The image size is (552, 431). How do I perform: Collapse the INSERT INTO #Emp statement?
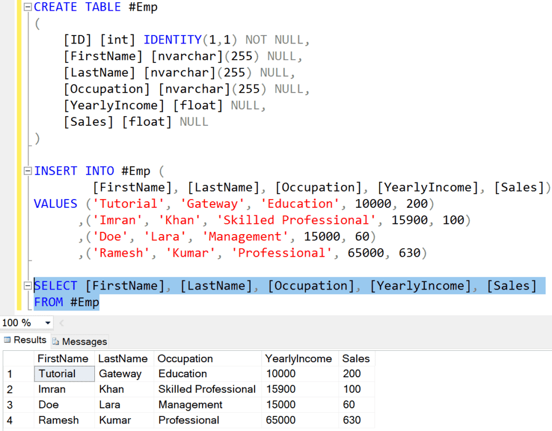coord(27,171)
